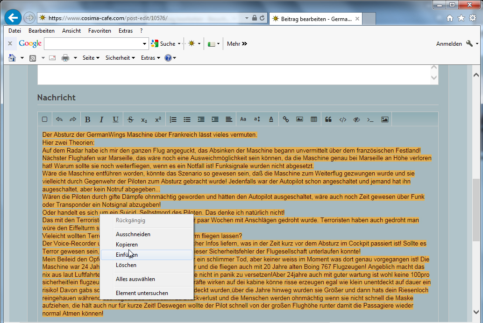Image resolution: width=483 pixels, height=323 pixels.
Task: Open the Favoriten menu
Action: click(x=99, y=31)
